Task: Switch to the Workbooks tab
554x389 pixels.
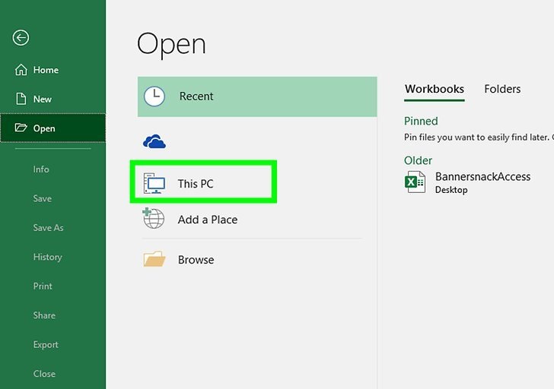Action: click(x=434, y=89)
